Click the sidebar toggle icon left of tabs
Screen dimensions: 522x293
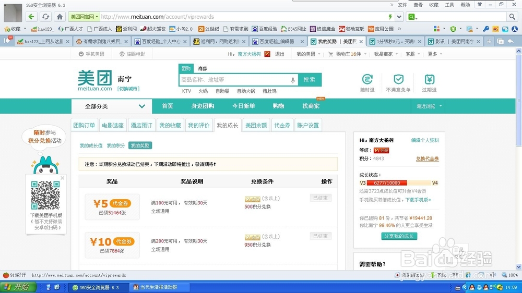pyautogui.click(x=7, y=41)
